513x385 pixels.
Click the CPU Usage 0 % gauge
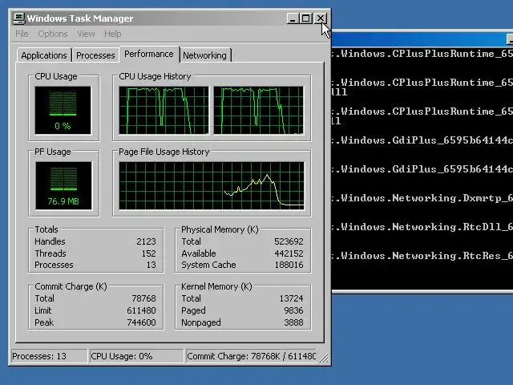[x=63, y=111]
